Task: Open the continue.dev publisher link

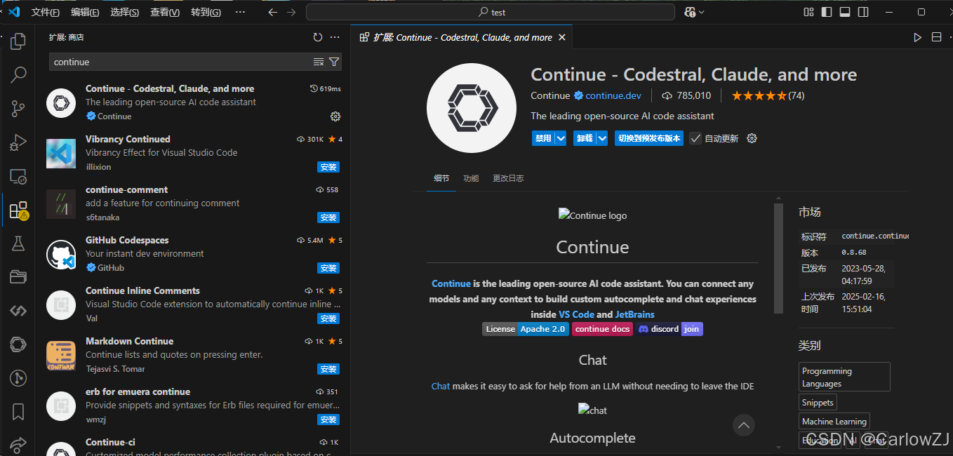Action: 613,95
